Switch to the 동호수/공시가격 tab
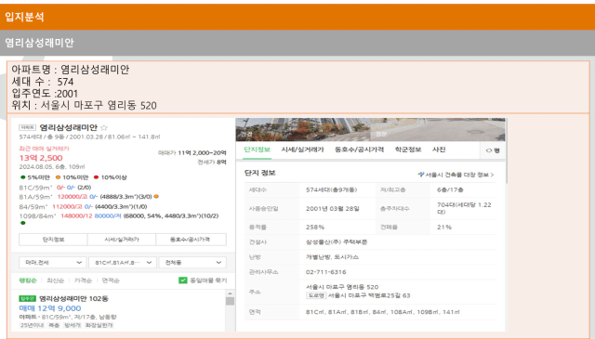Image resolution: width=595 pixels, height=339 pixels. [x=359, y=150]
